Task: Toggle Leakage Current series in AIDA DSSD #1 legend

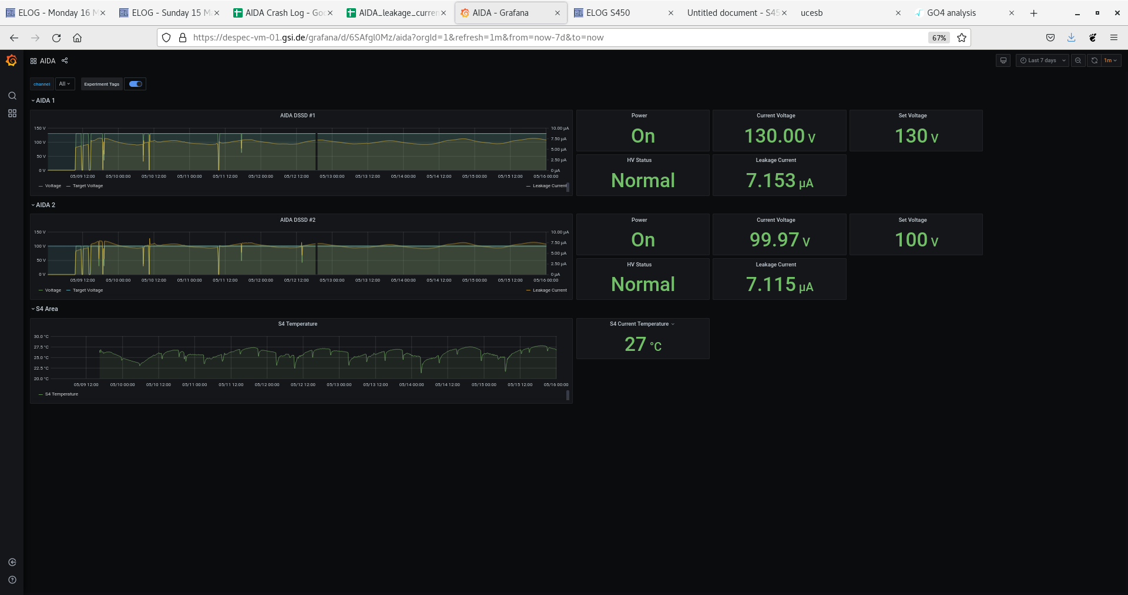Action: [549, 186]
